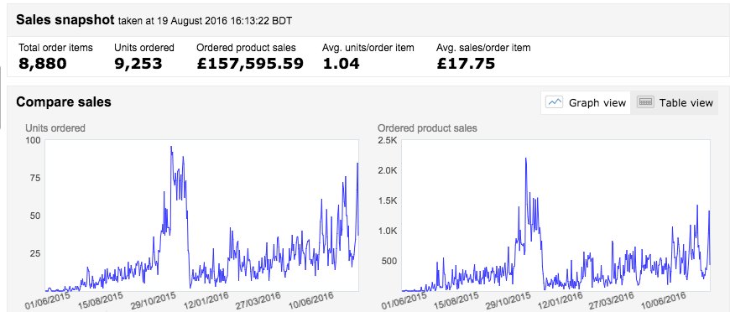The image size is (730, 312).
Task: Click the Units ordered chart title
Action: pos(55,127)
